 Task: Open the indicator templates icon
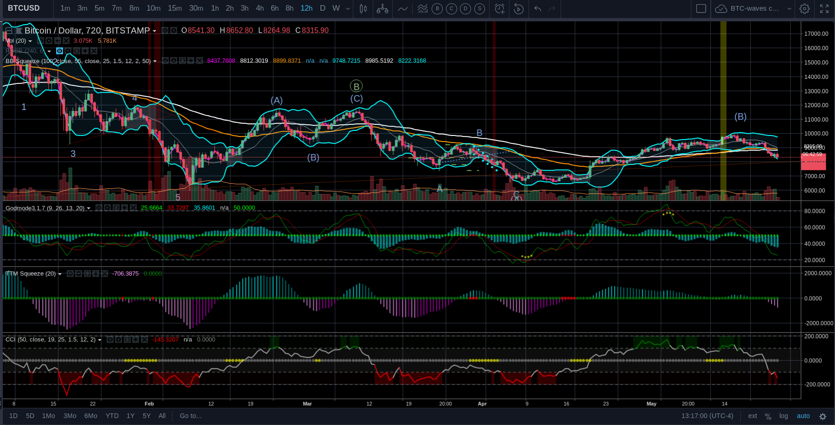(422, 8)
